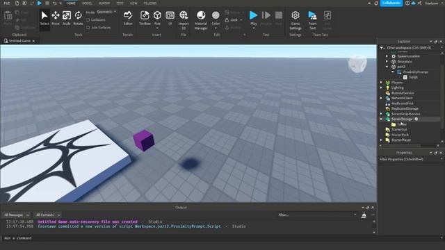Collapse the ServerStorage node
445x250 pixels.
[381, 119]
